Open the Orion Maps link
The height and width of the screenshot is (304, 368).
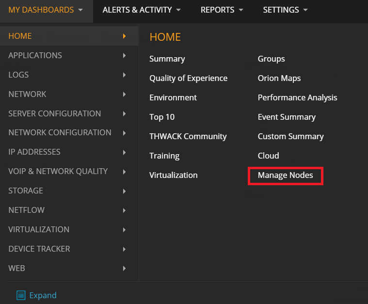click(x=279, y=78)
